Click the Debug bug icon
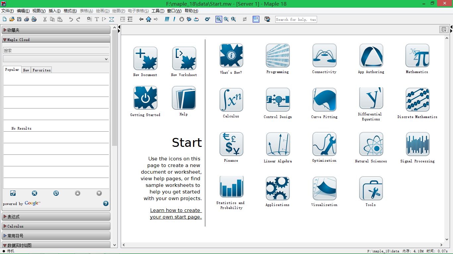The width and height of the screenshot is (453, 254). (189, 20)
